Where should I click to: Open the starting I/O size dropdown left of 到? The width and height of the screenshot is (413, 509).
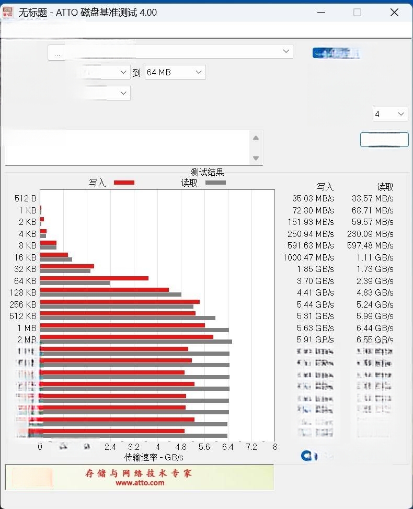[123, 72]
